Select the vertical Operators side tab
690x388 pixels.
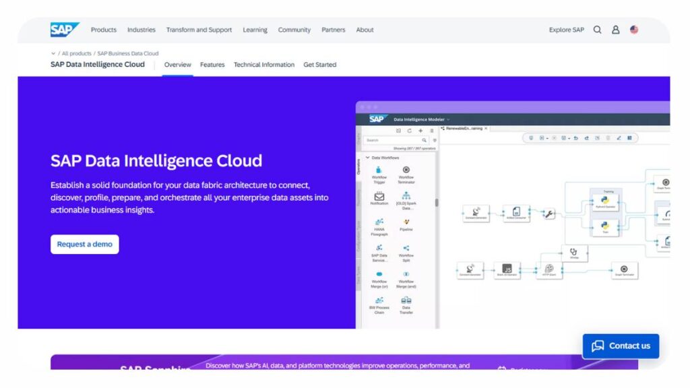point(358,168)
